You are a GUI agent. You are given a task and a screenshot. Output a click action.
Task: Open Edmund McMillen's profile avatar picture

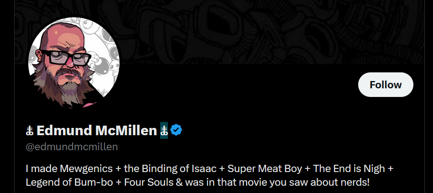[x=73, y=62]
